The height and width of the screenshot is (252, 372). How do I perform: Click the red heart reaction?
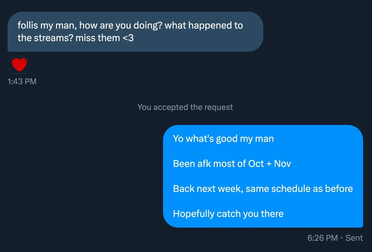click(x=19, y=65)
